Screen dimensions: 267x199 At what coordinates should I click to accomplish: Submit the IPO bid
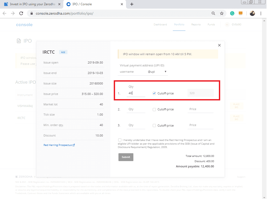click(x=126, y=157)
